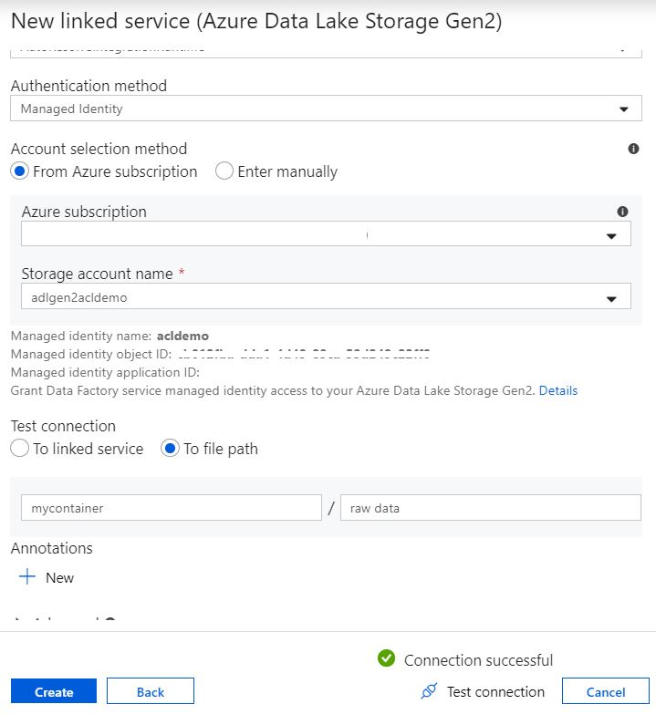Click the Connection successful status text
This screenshot has width=656, height=725.
coord(478,660)
